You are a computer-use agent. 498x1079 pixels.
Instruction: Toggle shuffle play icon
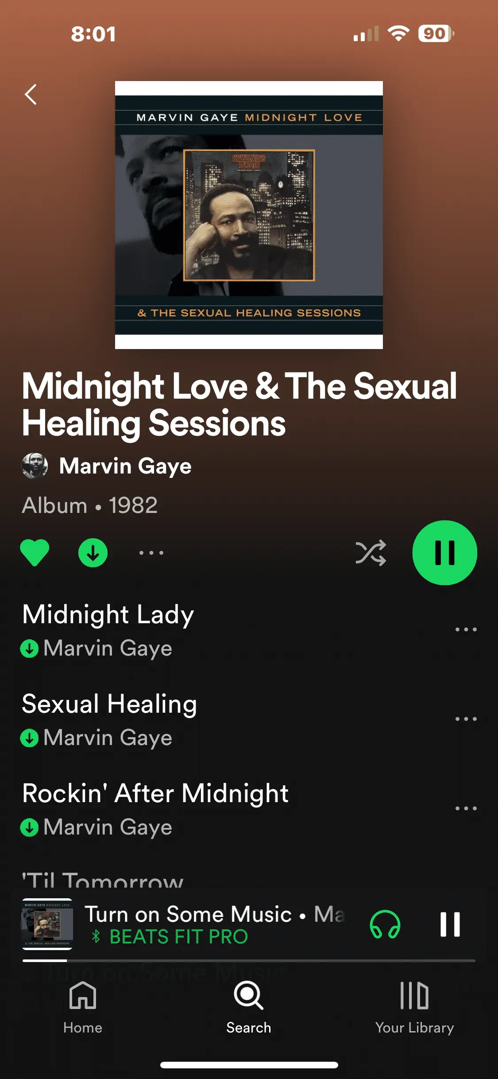tap(371, 553)
